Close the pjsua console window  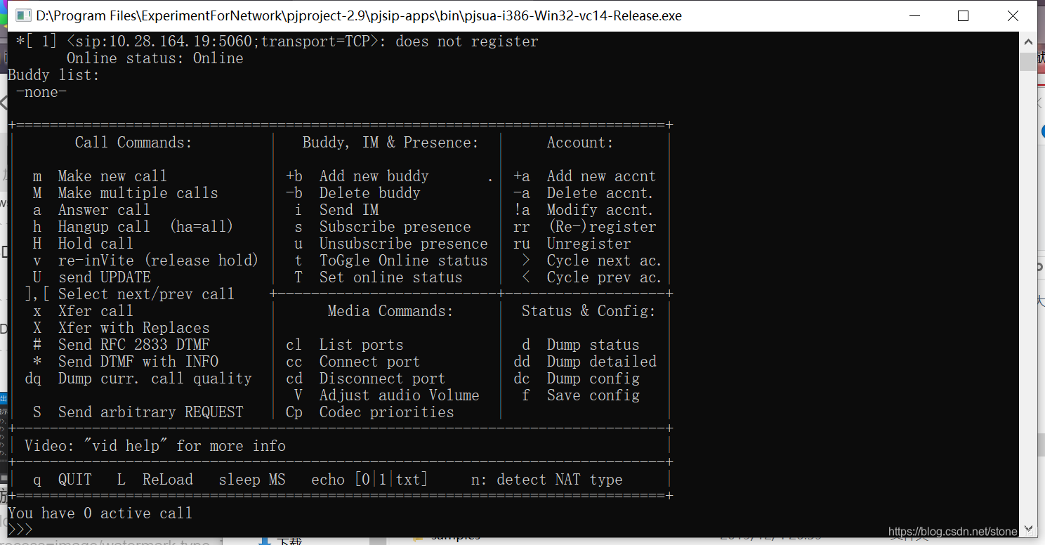coord(1012,15)
